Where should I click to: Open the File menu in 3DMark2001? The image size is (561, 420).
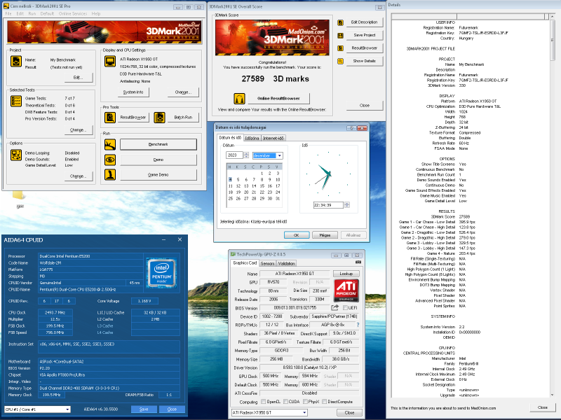8,13
